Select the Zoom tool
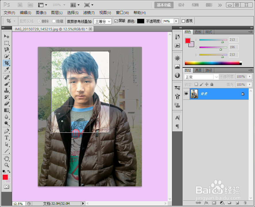This screenshot has height=207, width=255. (7, 165)
